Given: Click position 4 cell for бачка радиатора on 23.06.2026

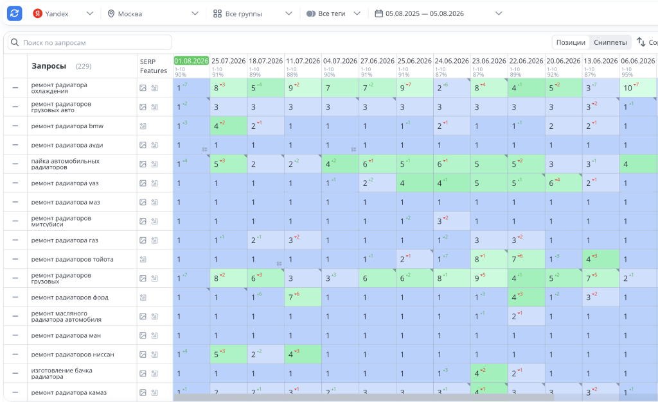Looking at the screenshot, I should click(x=489, y=374).
